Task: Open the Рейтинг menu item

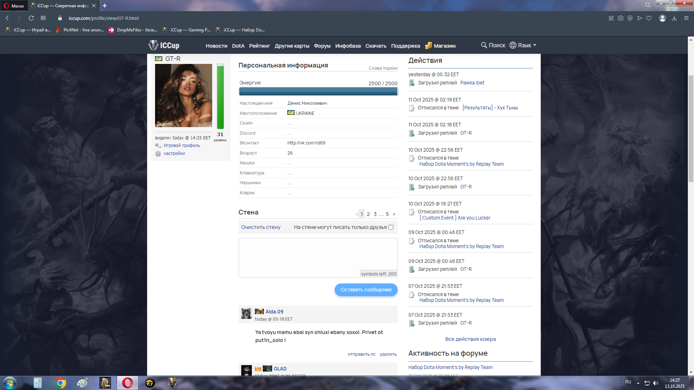Action: [x=259, y=46]
